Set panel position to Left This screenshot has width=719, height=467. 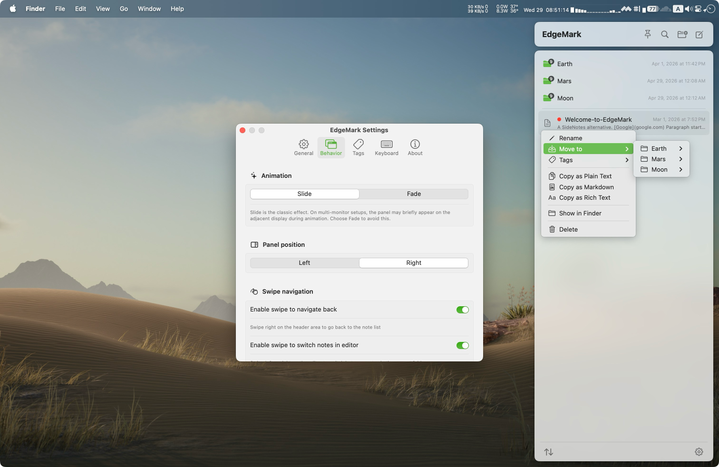(304, 263)
